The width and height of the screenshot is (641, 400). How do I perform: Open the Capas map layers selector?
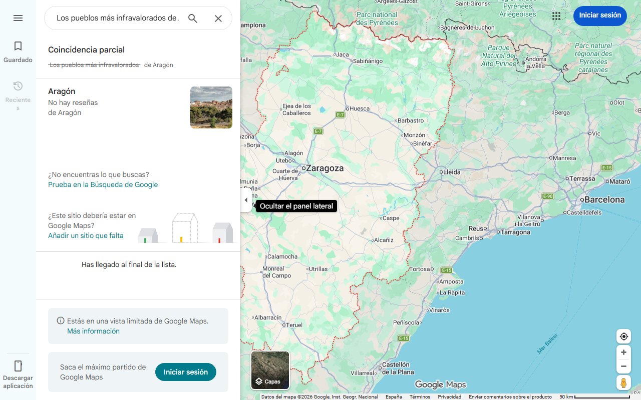click(270, 370)
